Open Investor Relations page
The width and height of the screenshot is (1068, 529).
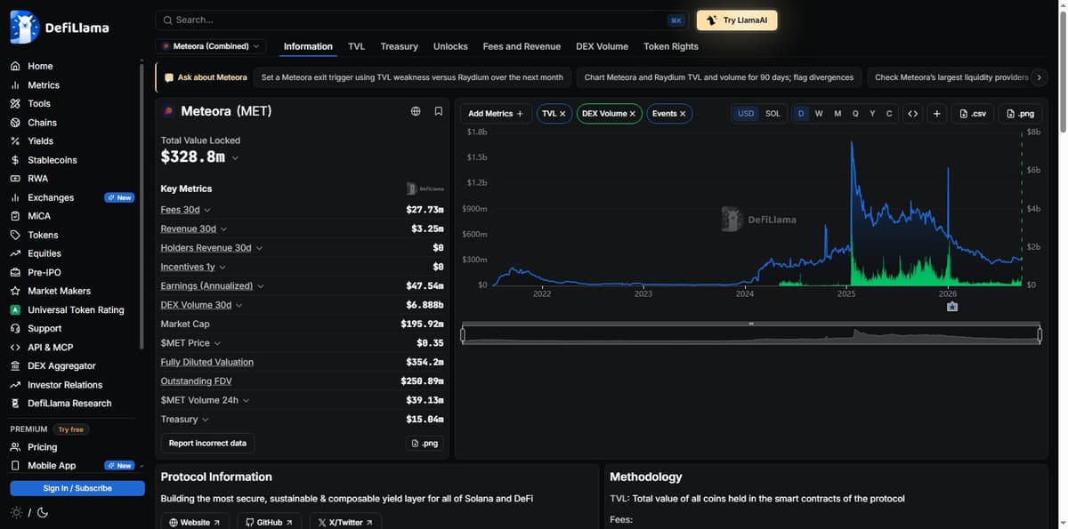tap(65, 385)
